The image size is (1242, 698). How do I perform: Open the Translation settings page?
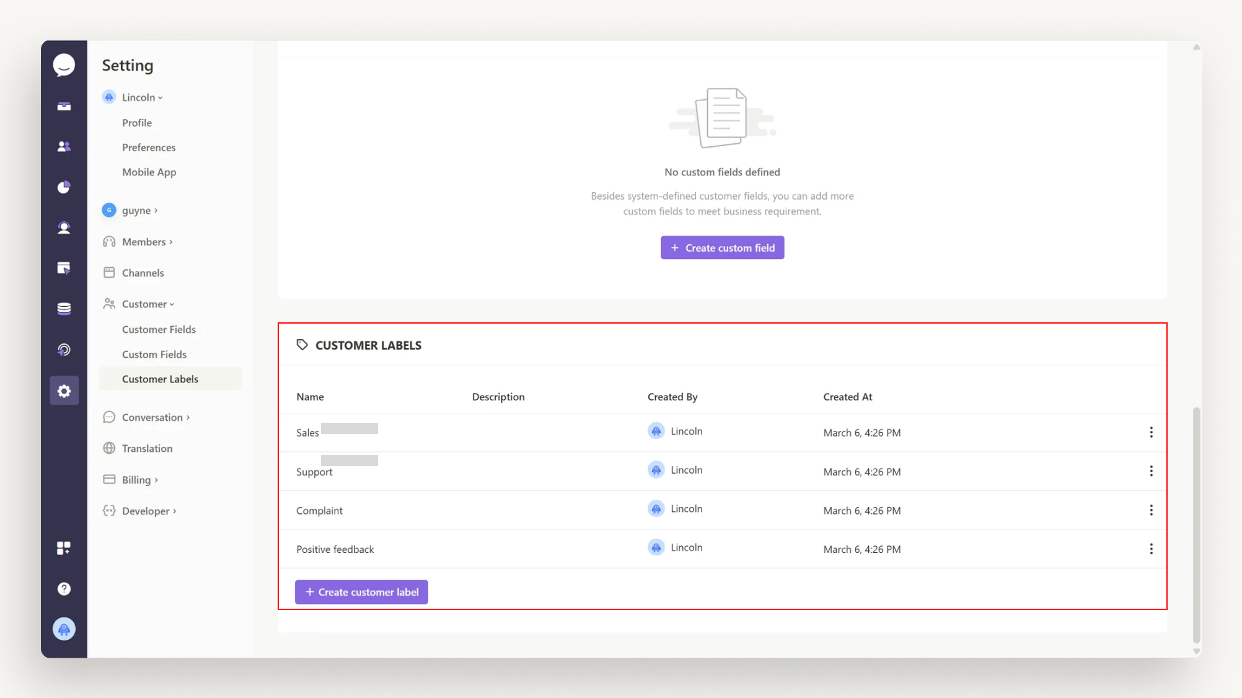click(x=147, y=448)
